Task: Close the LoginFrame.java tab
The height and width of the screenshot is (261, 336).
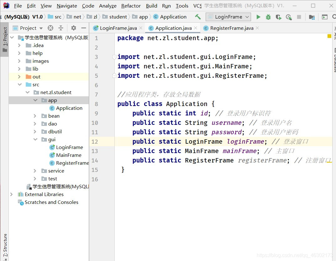Action: (x=141, y=28)
